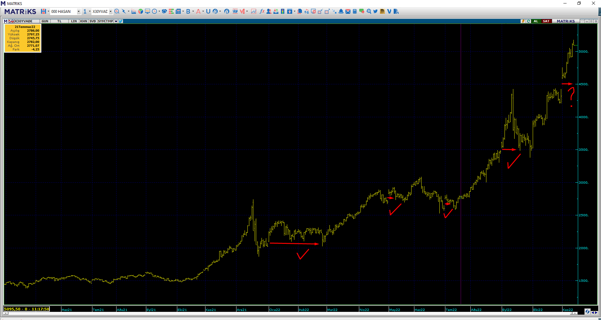Click the bottom-right chart refresh icon
Image resolution: width=601 pixels, height=320 pixels.
(587, 312)
